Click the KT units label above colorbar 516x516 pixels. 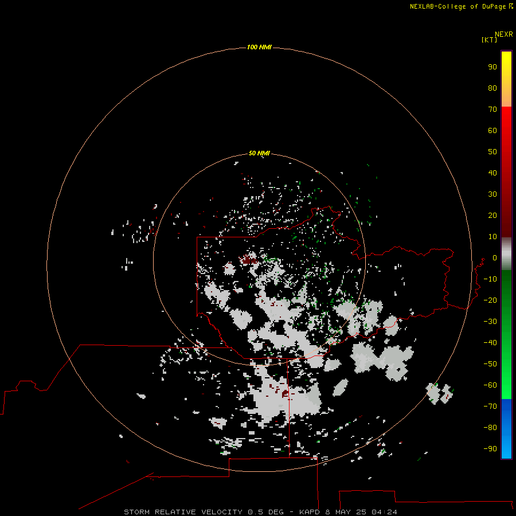pos(490,40)
